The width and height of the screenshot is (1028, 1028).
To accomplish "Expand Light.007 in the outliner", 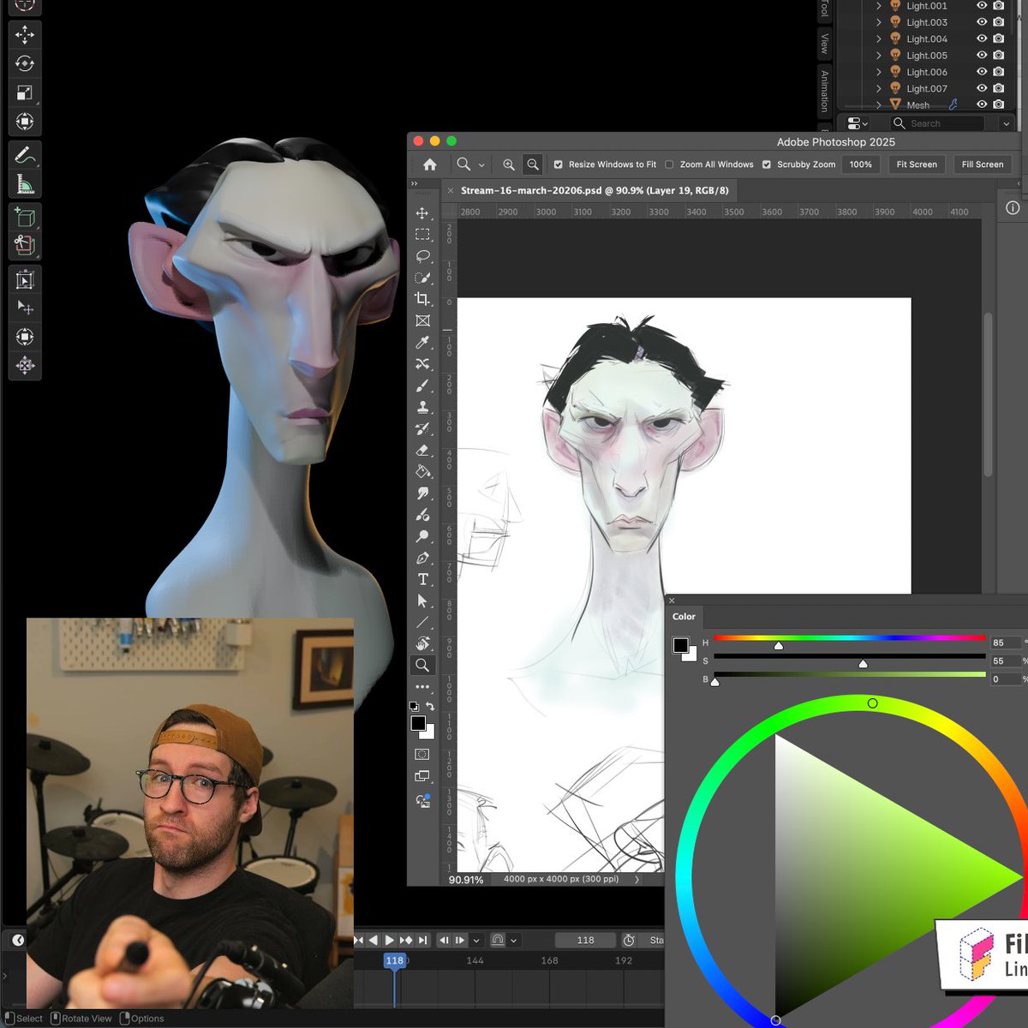I will (878, 88).
